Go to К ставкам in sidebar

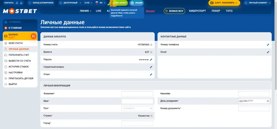(20, 28)
